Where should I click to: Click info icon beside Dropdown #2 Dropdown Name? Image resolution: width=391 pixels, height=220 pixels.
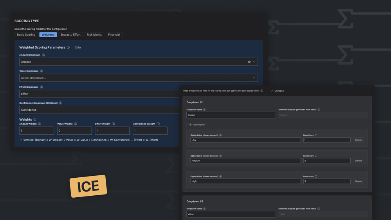(204, 209)
